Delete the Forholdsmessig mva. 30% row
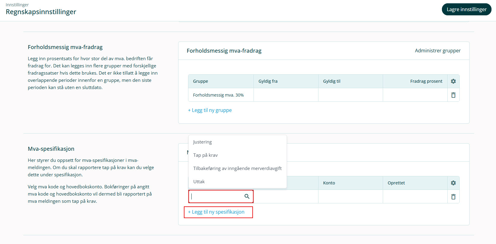Image resolution: width=496 pixels, height=244 pixels. tap(453, 95)
